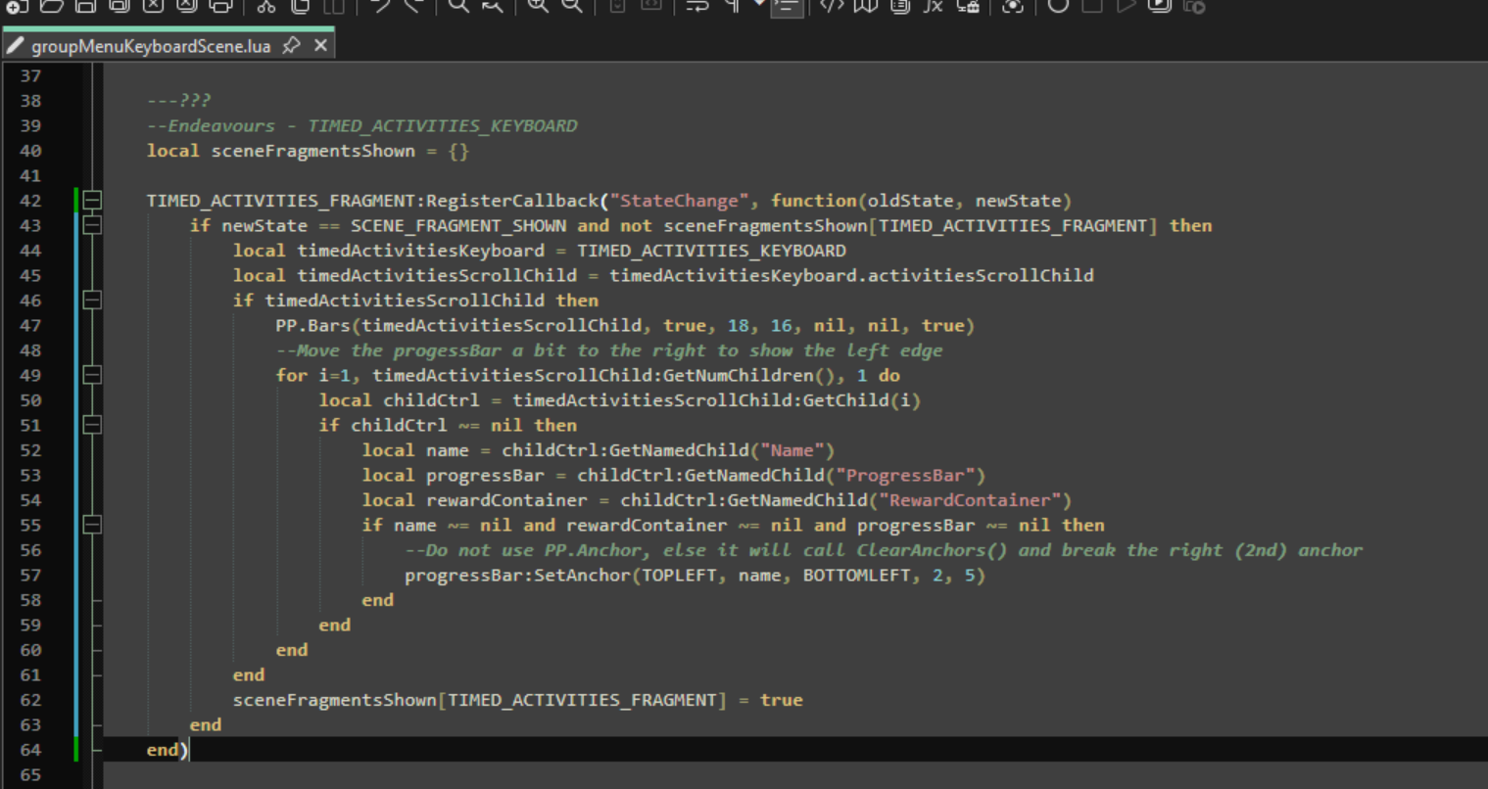Show the Document List panel
The width and height of the screenshot is (1488, 789).
coord(899,5)
